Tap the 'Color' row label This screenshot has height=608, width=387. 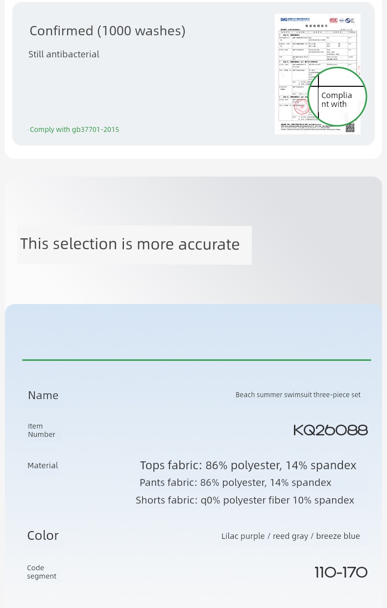[x=43, y=535]
